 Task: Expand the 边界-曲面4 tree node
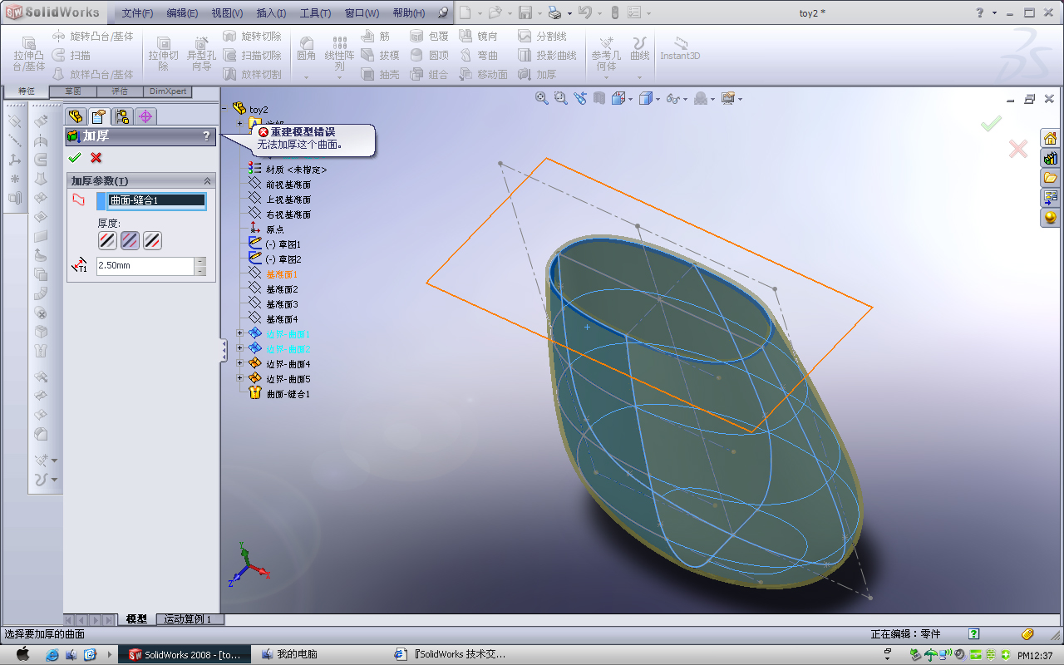pyautogui.click(x=240, y=364)
